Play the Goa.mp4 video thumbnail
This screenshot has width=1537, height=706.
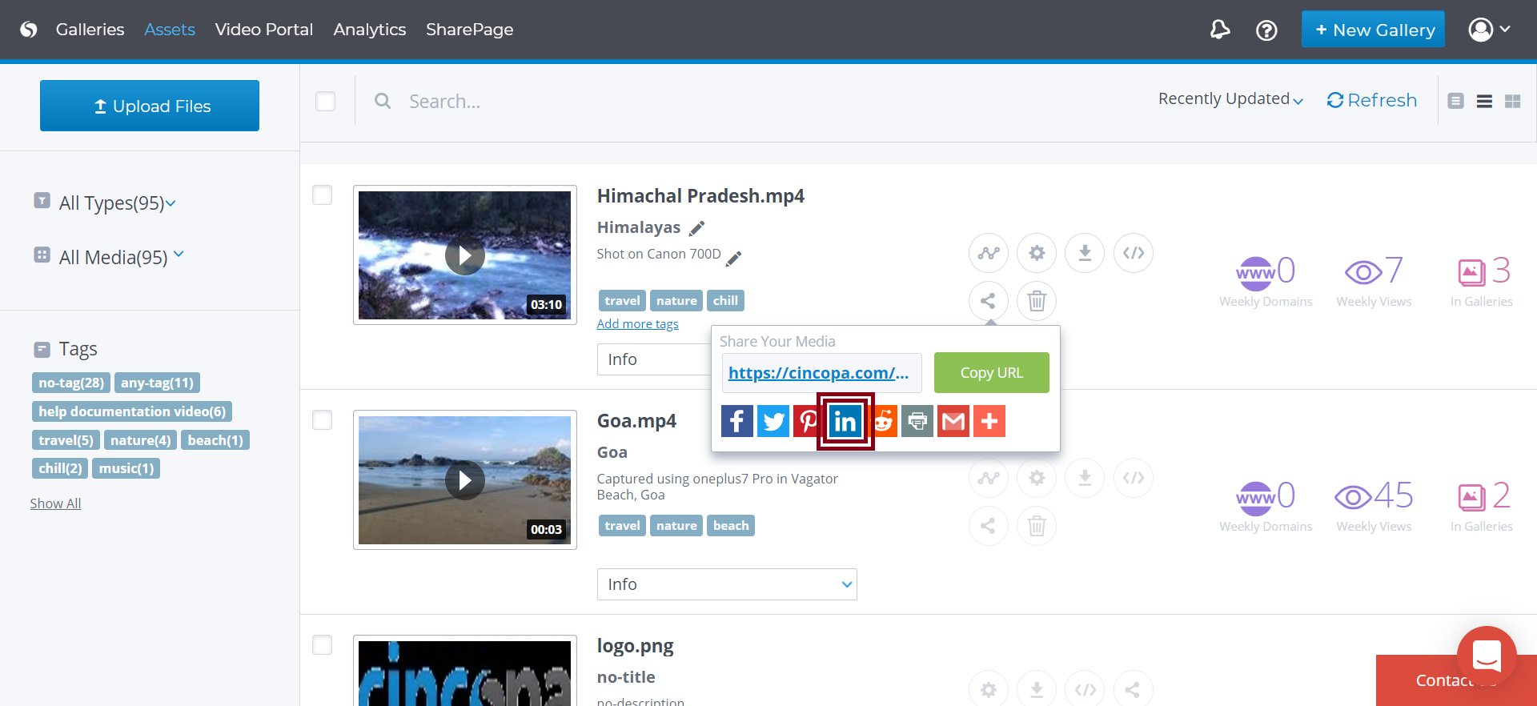pyautogui.click(x=465, y=480)
